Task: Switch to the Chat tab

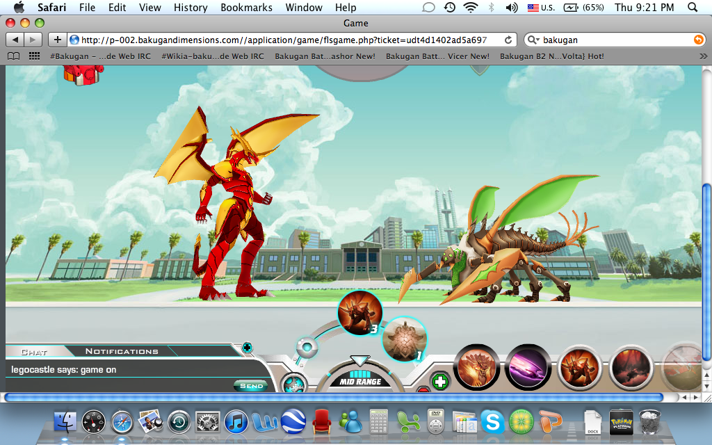Action: (x=34, y=352)
